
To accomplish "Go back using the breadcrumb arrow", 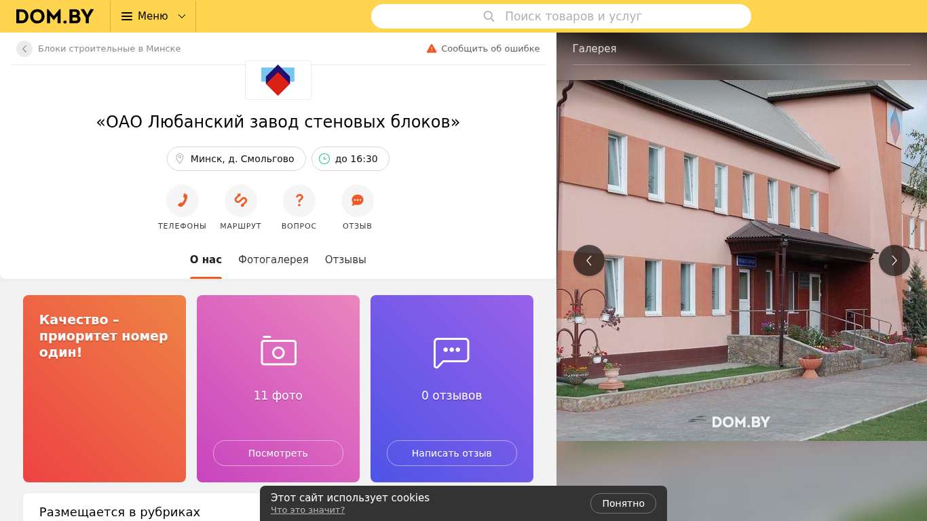I will point(24,49).
